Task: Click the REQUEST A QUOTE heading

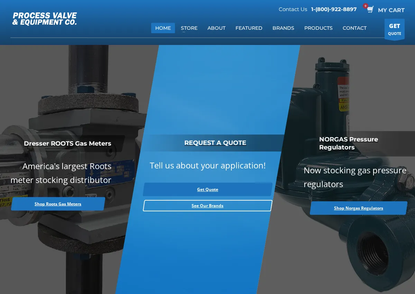Action: 215,143
